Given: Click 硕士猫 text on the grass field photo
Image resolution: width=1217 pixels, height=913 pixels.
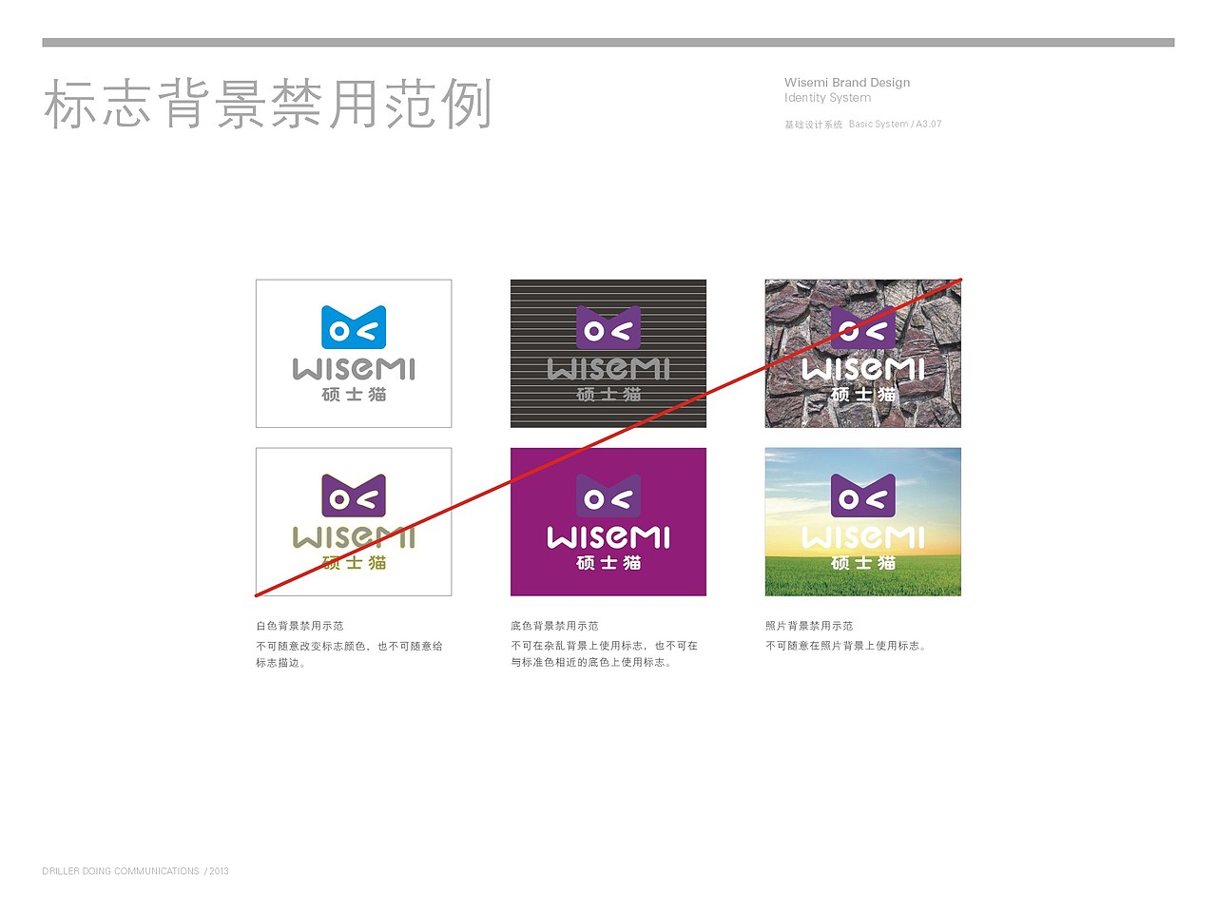Looking at the screenshot, I should point(863,563).
